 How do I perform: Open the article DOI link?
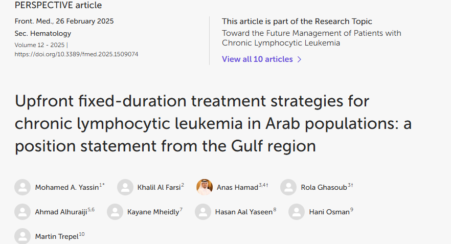click(76, 54)
